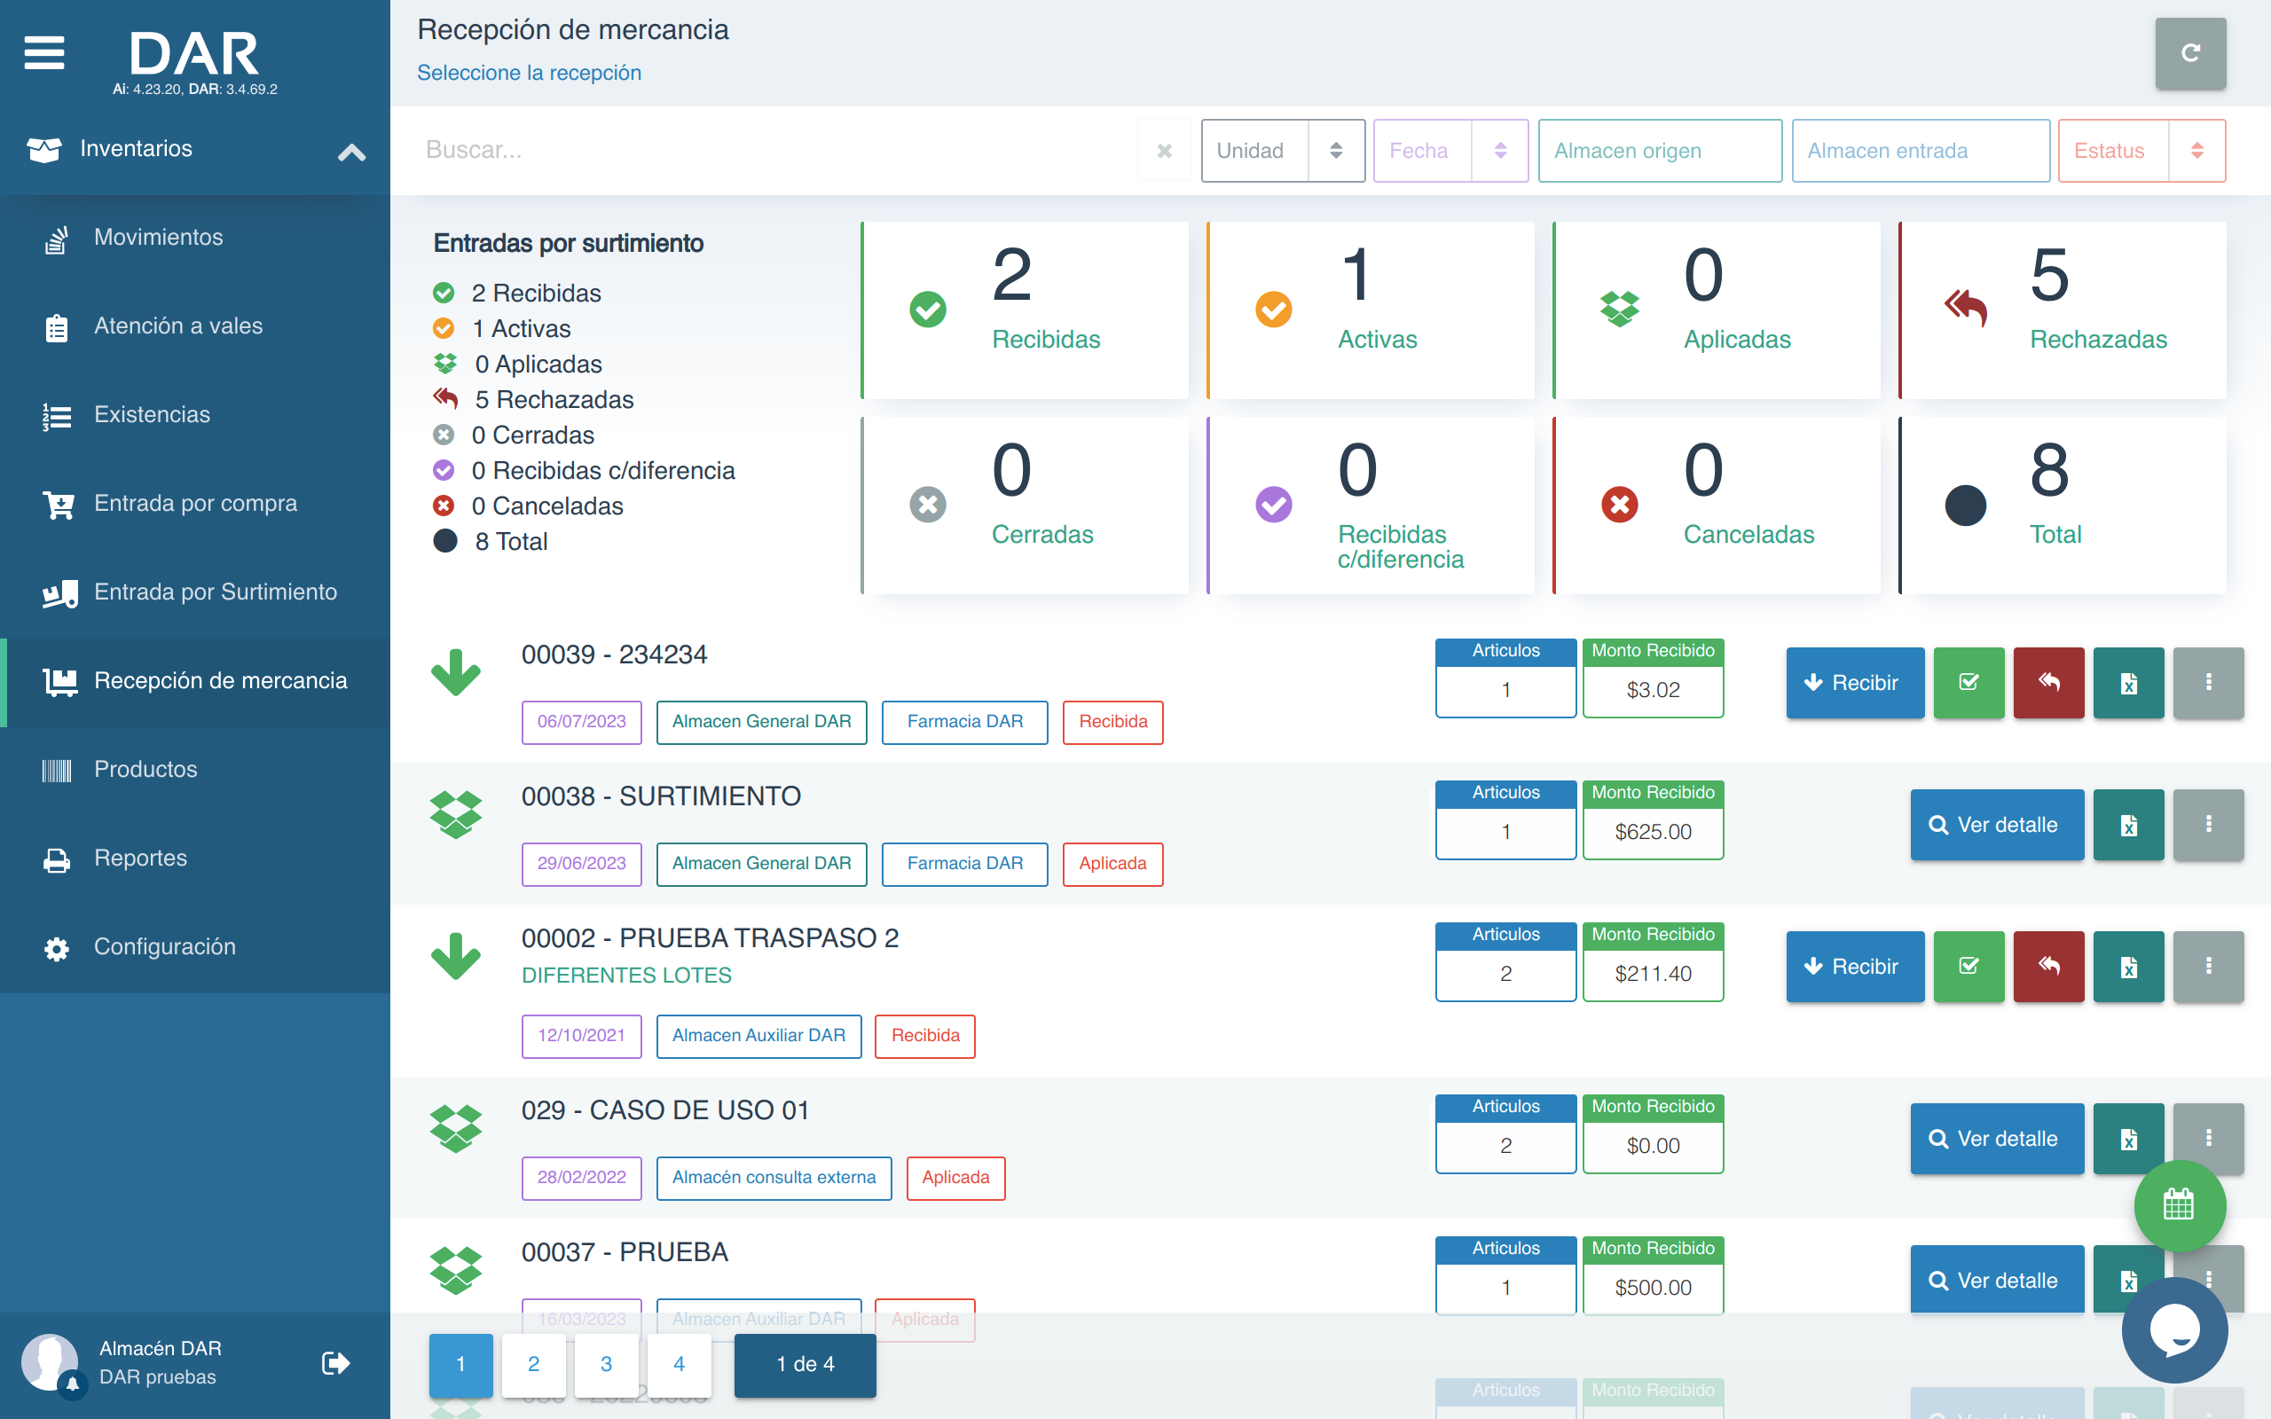Click the Almacen entrada filter field
The image size is (2271, 1419).
tap(1921, 150)
